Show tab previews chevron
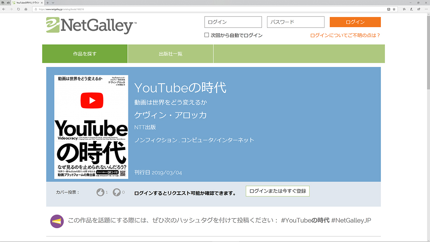430x242 pixels. click(53, 3)
